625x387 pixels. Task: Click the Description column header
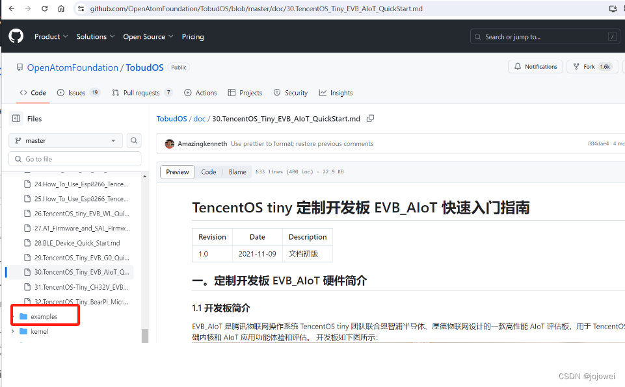pyautogui.click(x=308, y=237)
